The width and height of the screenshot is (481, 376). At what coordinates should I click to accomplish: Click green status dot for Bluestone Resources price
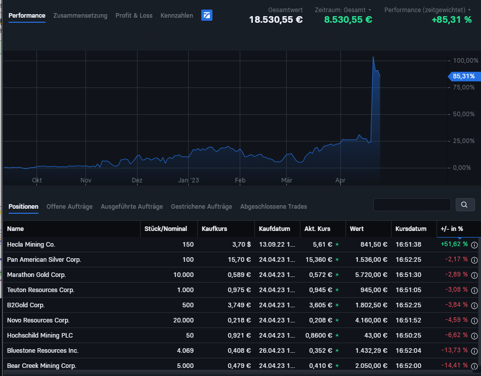coord(337,351)
